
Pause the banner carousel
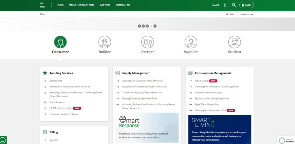(139, 26)
